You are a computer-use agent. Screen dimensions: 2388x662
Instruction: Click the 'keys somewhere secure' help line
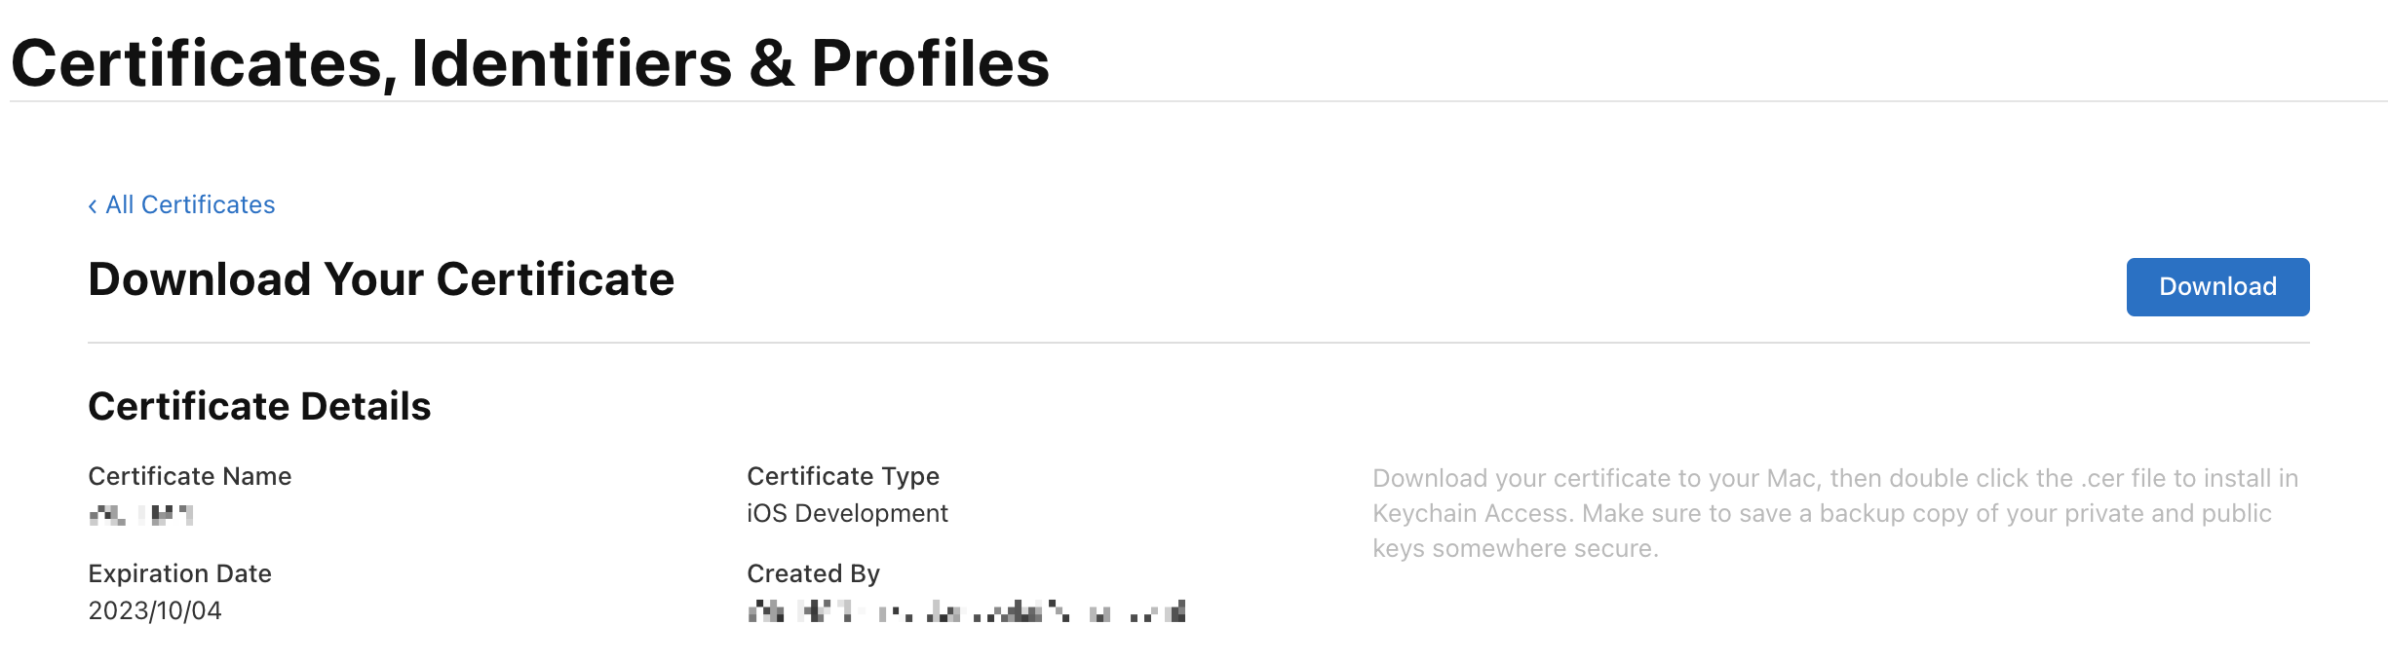(x=1516, y=548)
